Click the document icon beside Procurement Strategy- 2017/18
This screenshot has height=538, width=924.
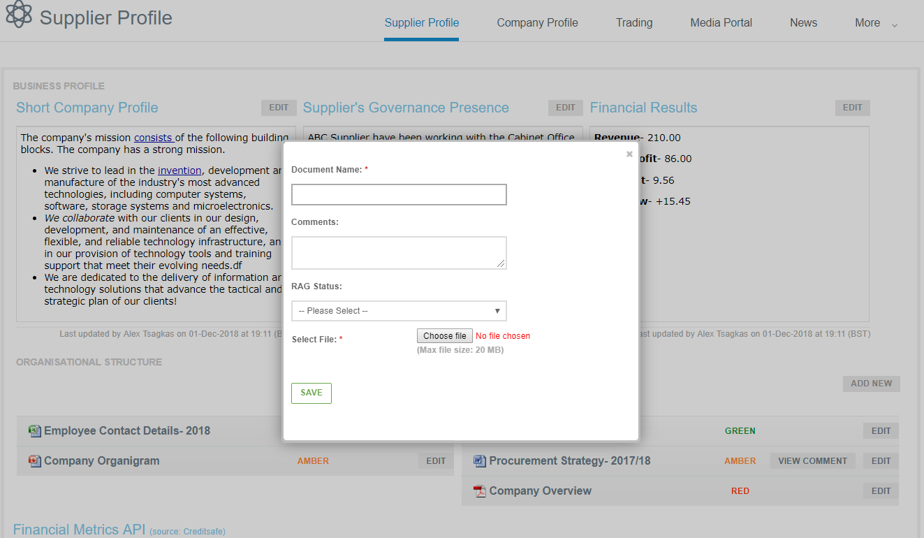pos(479,460)
